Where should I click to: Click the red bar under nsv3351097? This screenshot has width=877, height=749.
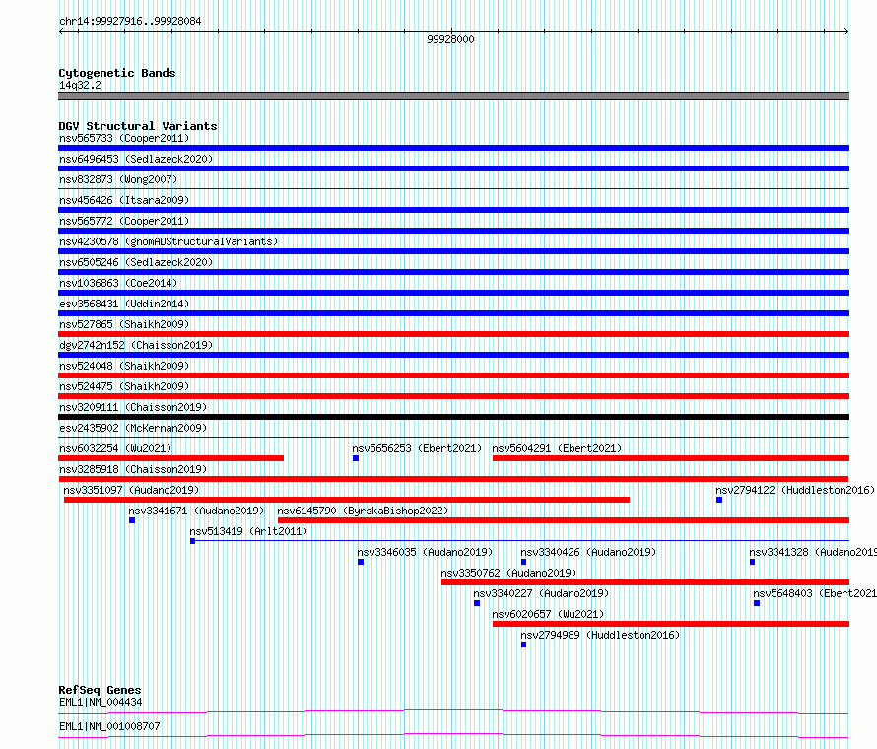(347, 500)
